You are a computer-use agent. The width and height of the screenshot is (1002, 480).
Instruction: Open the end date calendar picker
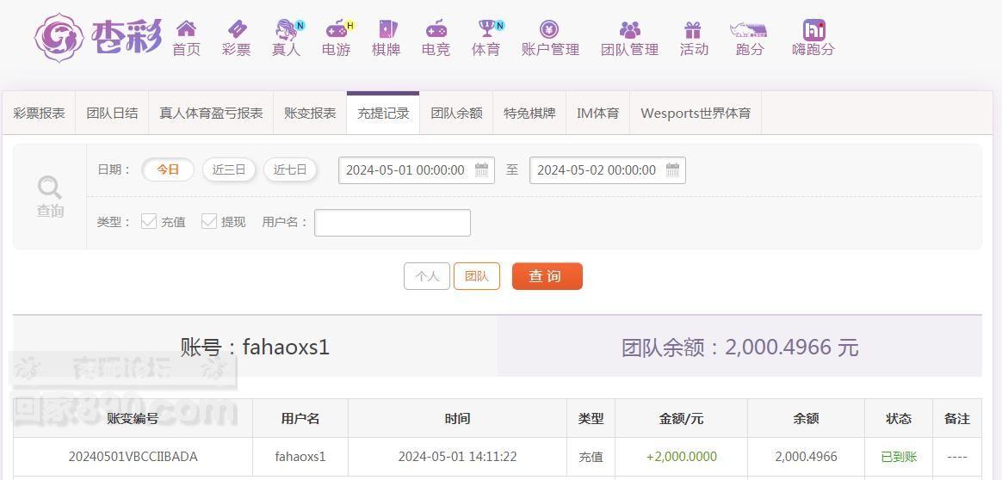tap(672, 169)
